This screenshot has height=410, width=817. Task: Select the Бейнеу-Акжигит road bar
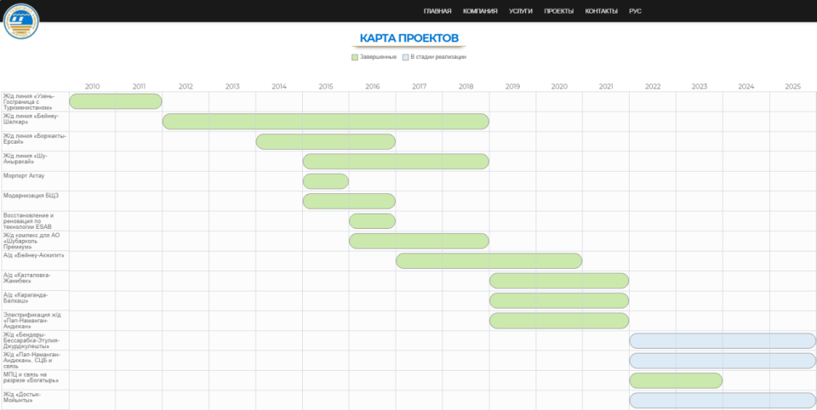(488, 261)
